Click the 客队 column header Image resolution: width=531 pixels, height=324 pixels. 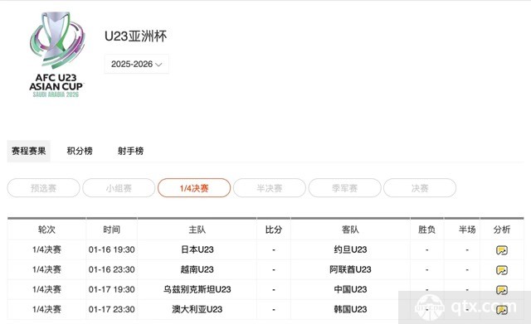[x=350, y=230]
